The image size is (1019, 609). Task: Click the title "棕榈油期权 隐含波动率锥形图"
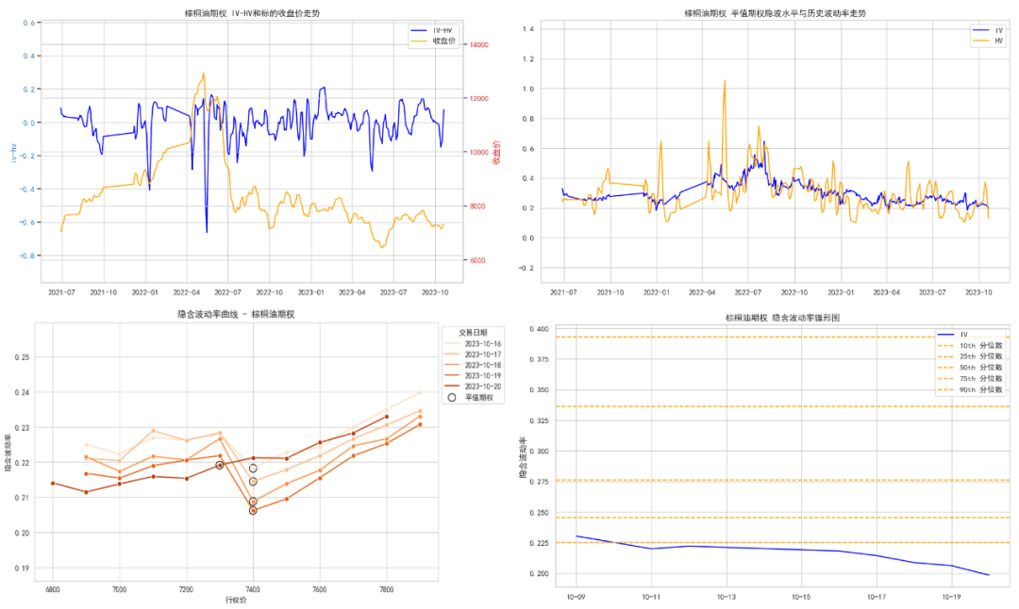tap(782, 318)
